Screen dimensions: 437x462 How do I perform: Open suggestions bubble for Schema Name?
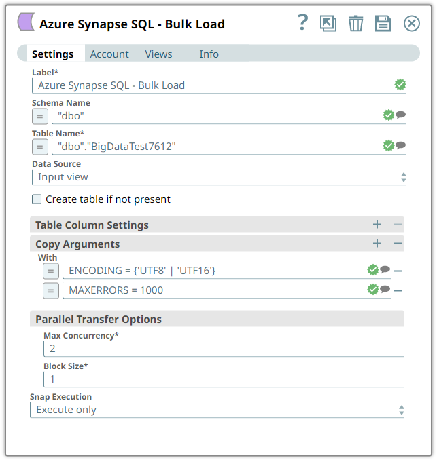[x=401, y=115]
